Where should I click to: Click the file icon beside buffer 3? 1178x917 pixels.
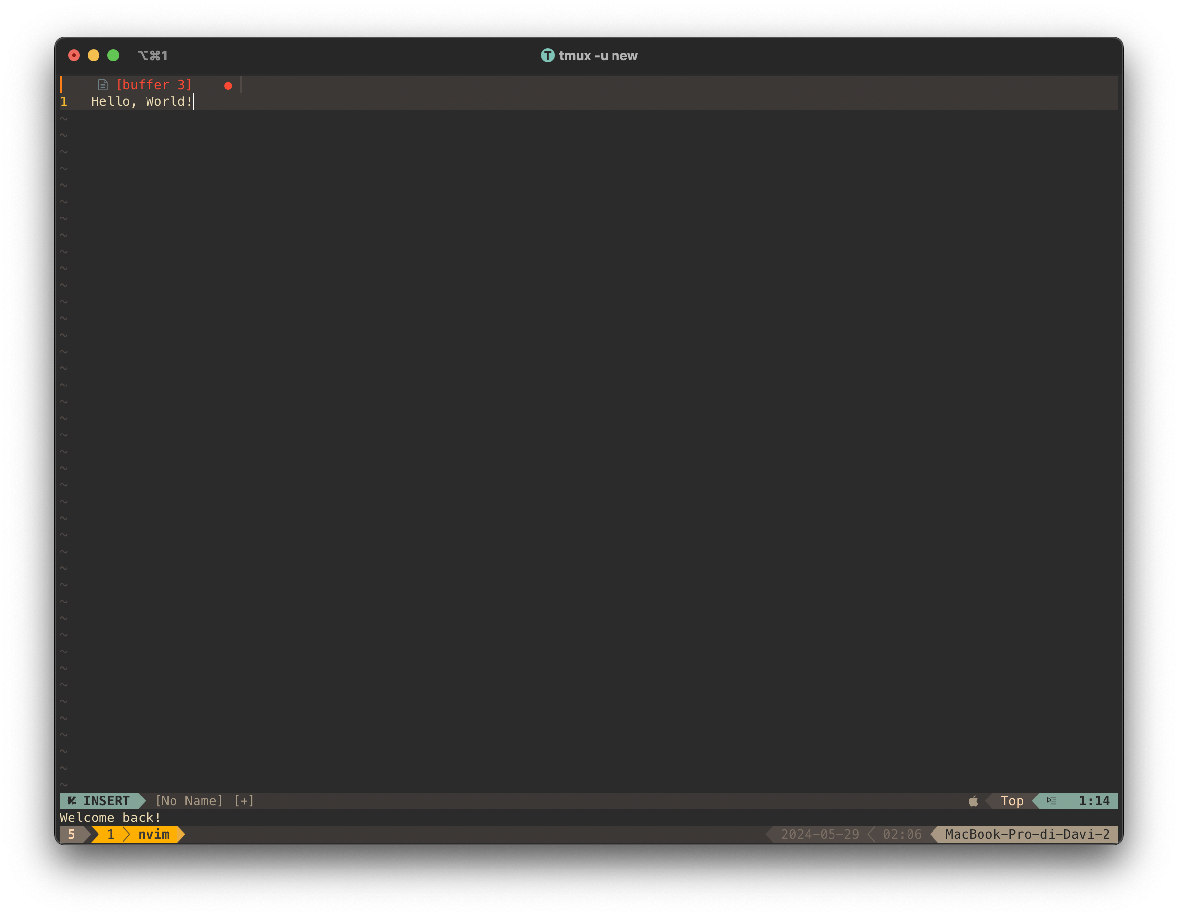click(102, 85)
